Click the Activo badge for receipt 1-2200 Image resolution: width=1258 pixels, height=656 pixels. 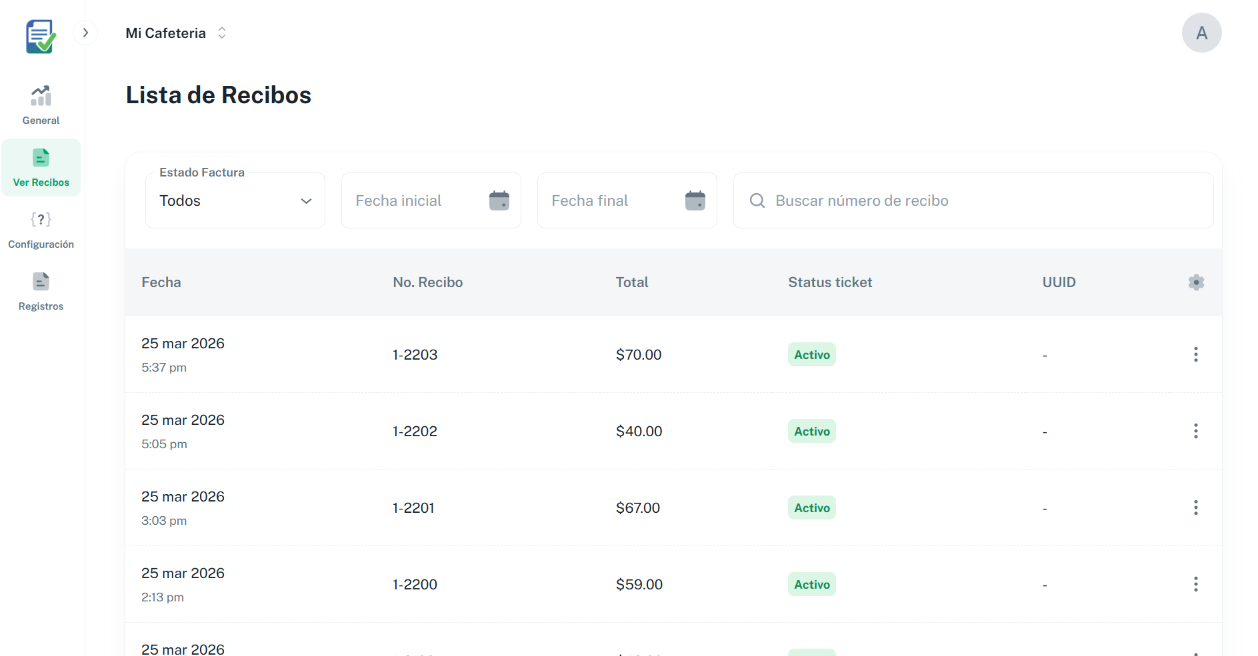812,584
